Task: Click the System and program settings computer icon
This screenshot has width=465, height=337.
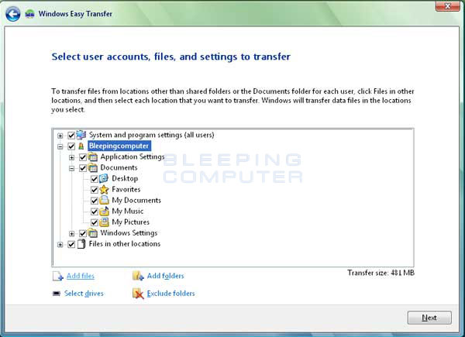Action: [81, 135]
